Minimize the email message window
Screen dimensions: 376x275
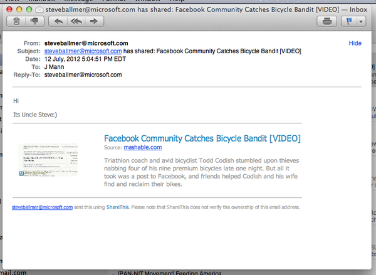point(19,9)
